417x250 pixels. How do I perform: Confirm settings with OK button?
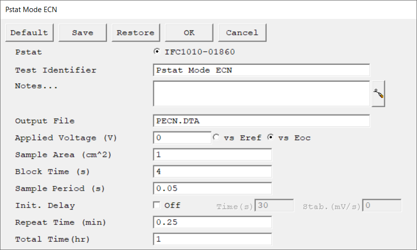tap(189, 33)
